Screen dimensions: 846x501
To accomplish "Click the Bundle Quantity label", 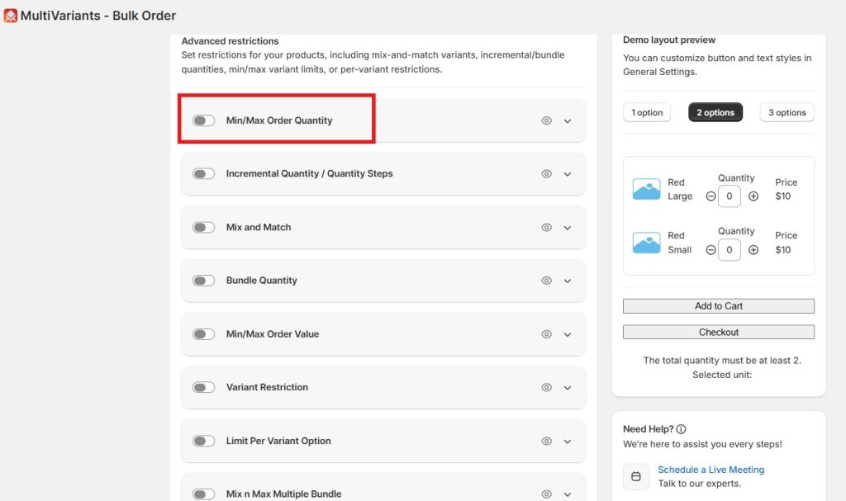I will [262, 281].
